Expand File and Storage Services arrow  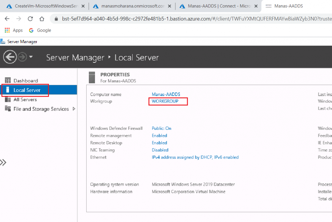coord(74,109)
